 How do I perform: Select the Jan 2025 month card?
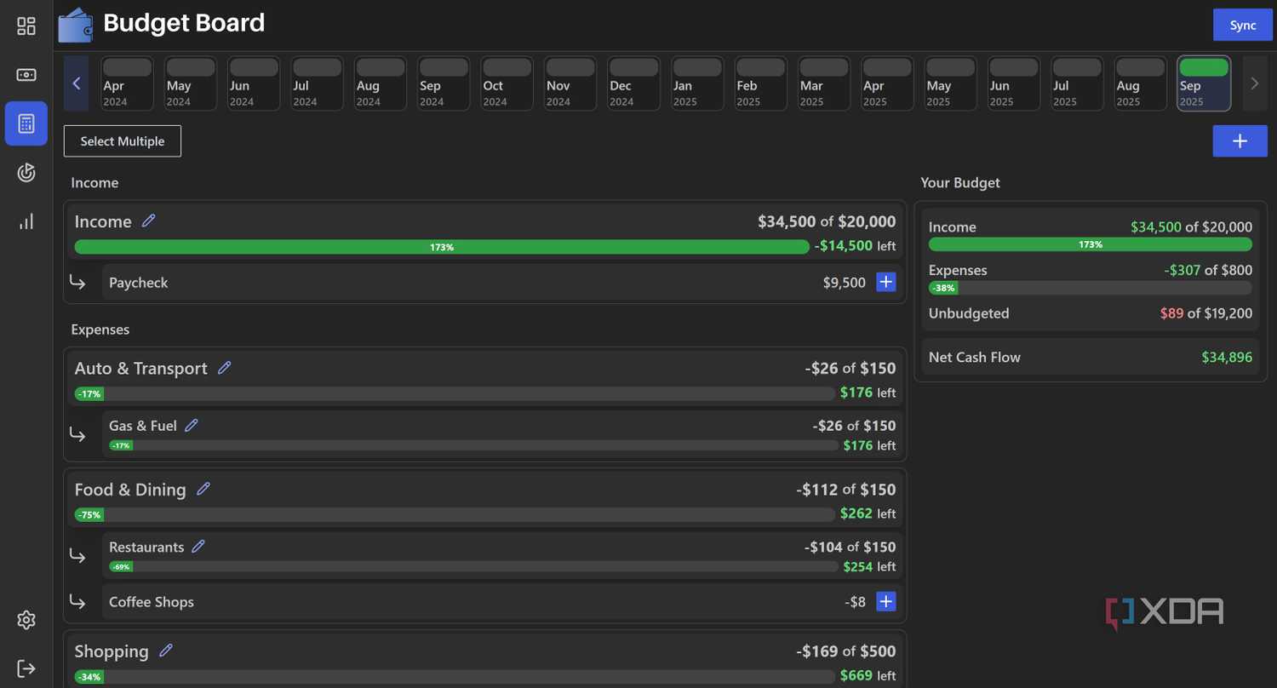tap(697, 83)
